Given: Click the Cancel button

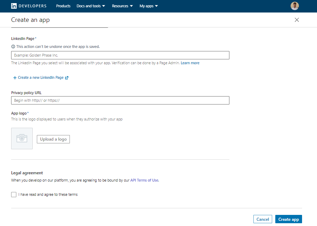Looking at the screenshot, I should (x=262, y=219).
